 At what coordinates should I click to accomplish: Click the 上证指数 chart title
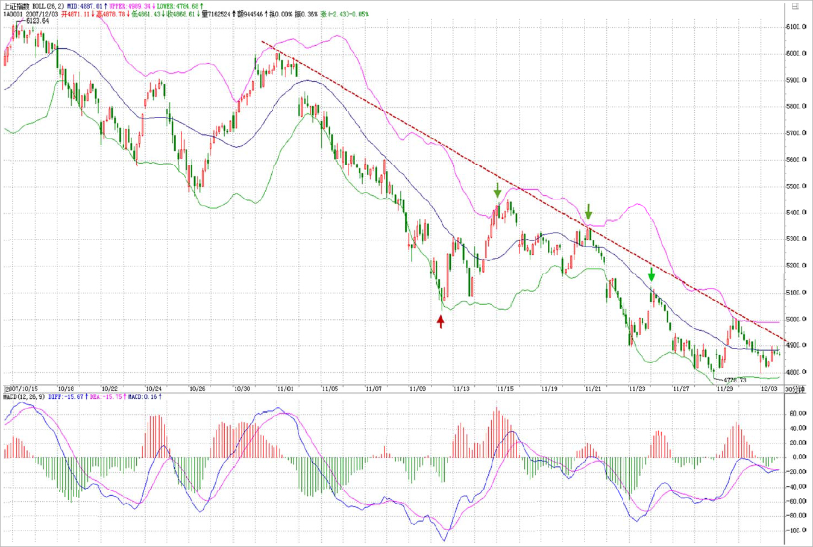click(17, 6)
